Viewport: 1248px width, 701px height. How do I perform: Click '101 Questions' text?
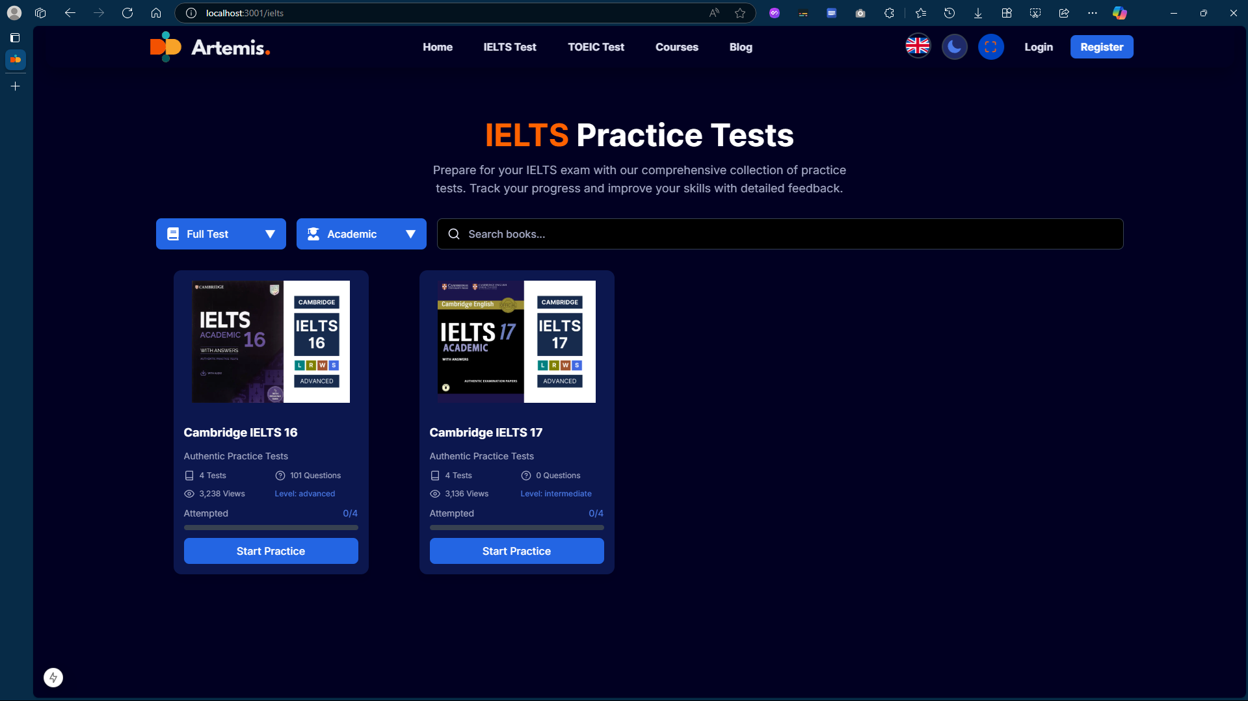tap(315, 476)
